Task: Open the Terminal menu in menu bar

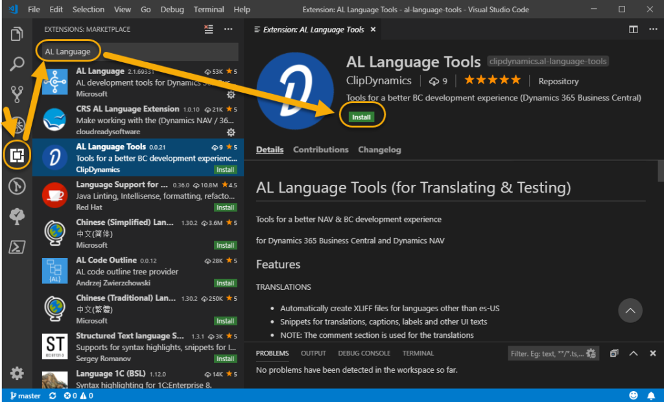Action: point(209,9)
